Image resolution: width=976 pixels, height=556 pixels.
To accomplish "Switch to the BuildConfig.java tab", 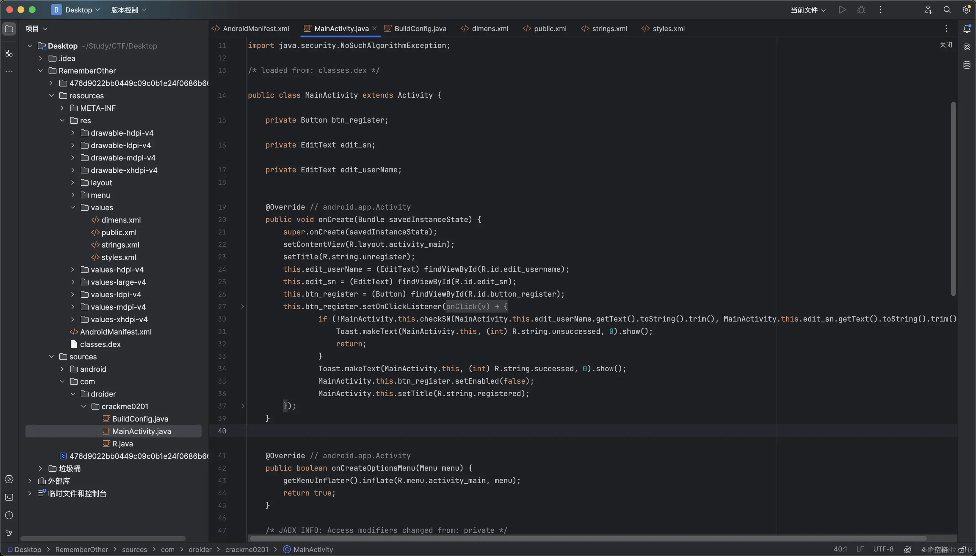I will pos(420,29).
